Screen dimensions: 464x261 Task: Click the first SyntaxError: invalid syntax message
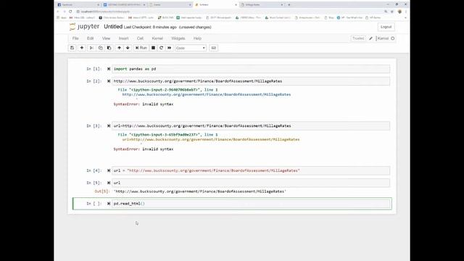(x=144, y=104)
